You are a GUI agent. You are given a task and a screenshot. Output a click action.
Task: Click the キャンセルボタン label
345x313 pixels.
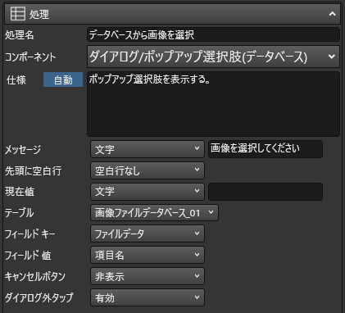click(35, 277)
